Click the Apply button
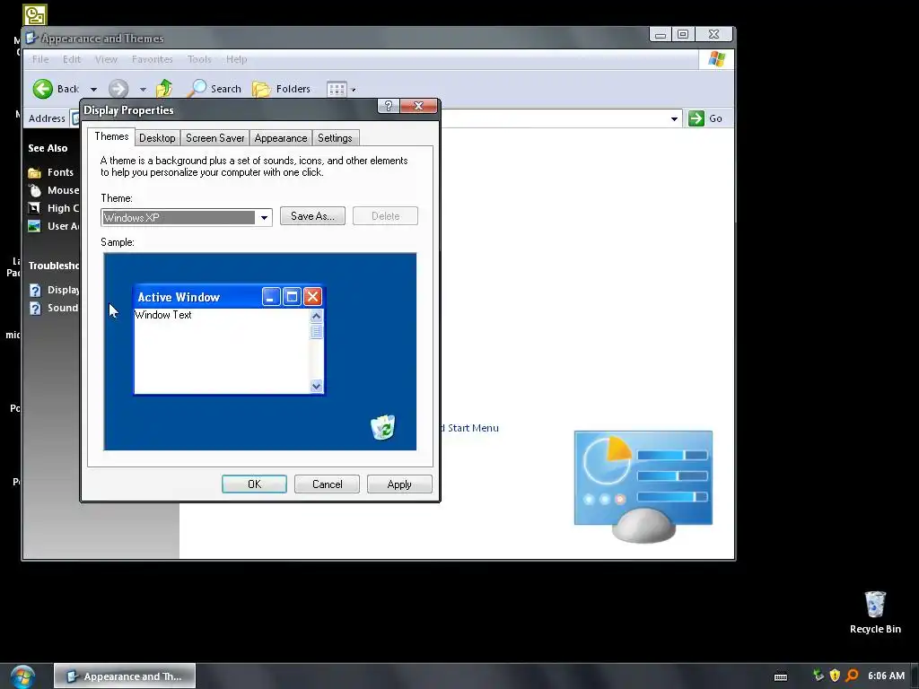The image size is (919, 689). 399,484
